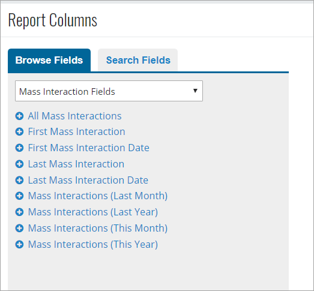Choose Mass Interactions (This Month) text link
This screenshot has height=291, width=314.
(98, 228)
